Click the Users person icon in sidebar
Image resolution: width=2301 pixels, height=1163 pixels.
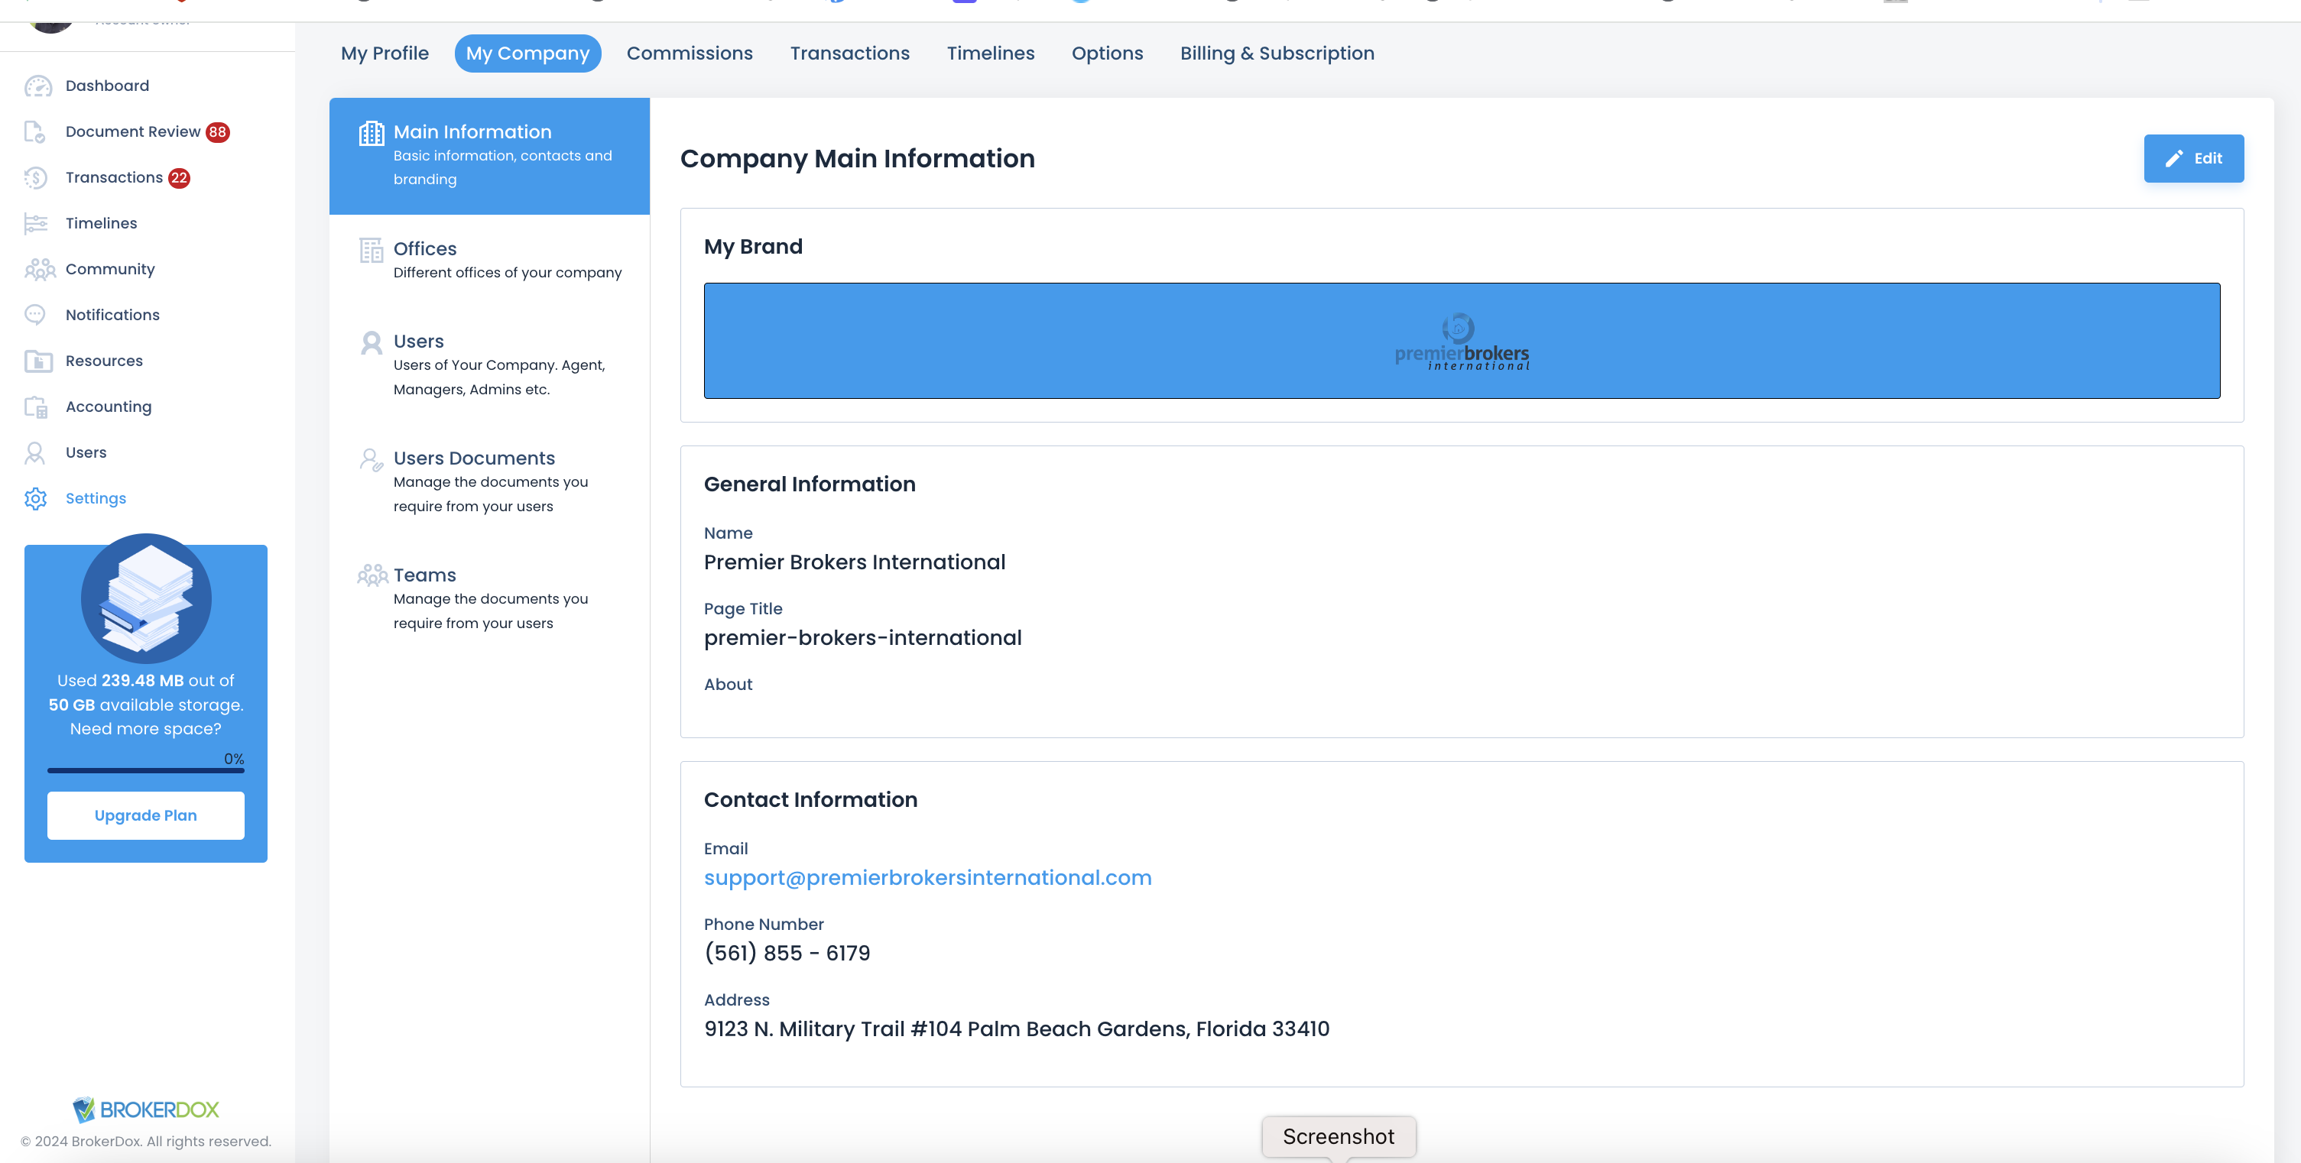35,452
